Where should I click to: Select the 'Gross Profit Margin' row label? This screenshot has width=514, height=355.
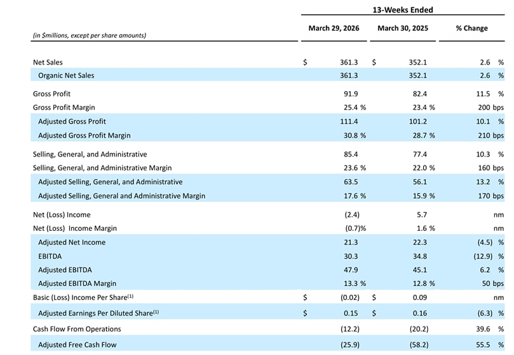tap(64, 107)
